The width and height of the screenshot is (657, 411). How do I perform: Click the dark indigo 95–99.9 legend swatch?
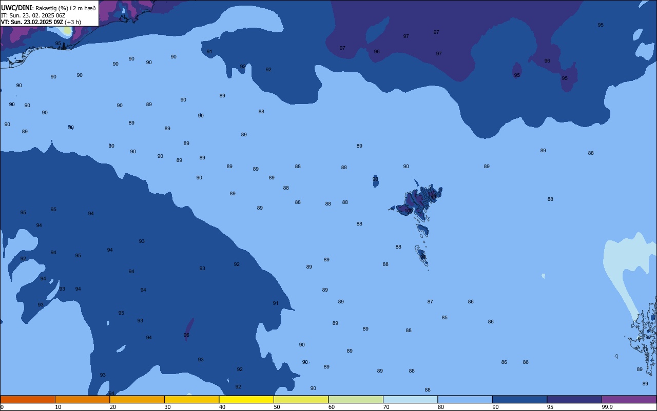pos(574,399)
